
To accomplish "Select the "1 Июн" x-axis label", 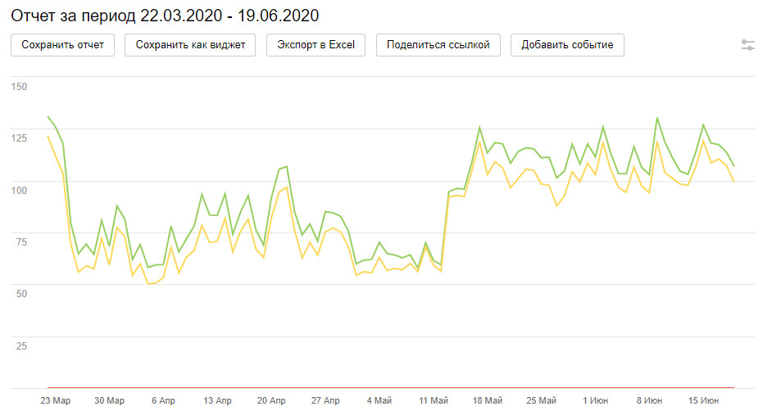I will 596,401.
